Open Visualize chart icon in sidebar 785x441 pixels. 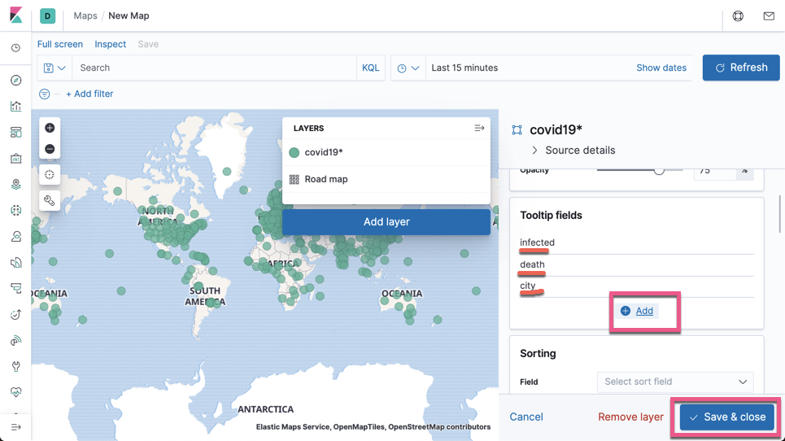click(16, 106)
